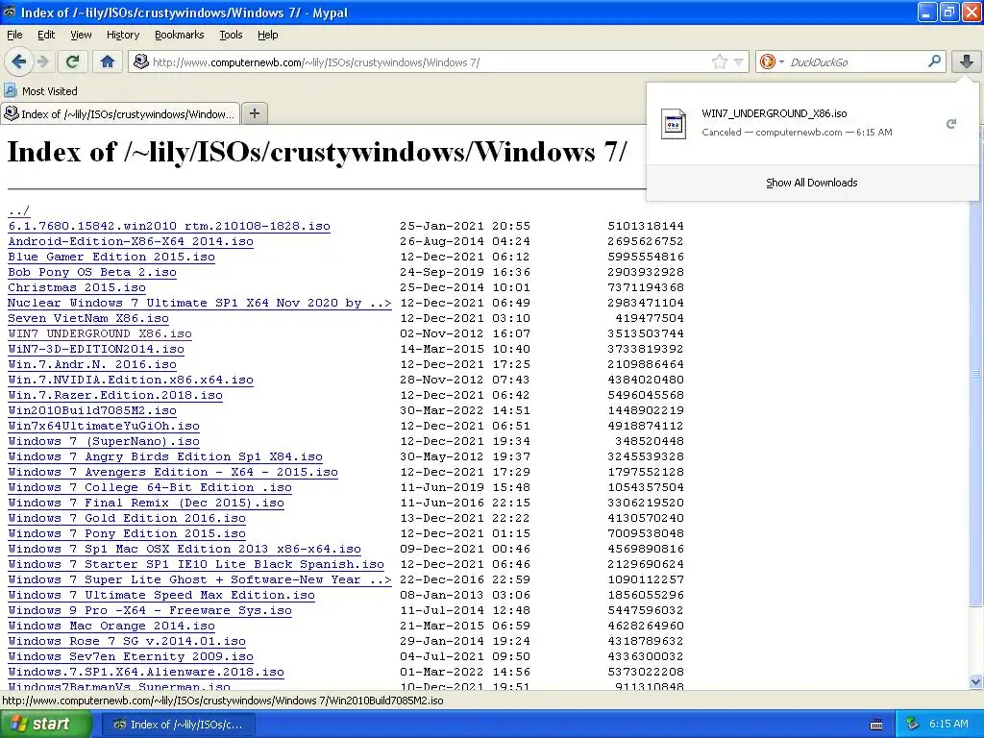Open Windows 7 College 64-Bit Edition link

(x=150, y=487)
